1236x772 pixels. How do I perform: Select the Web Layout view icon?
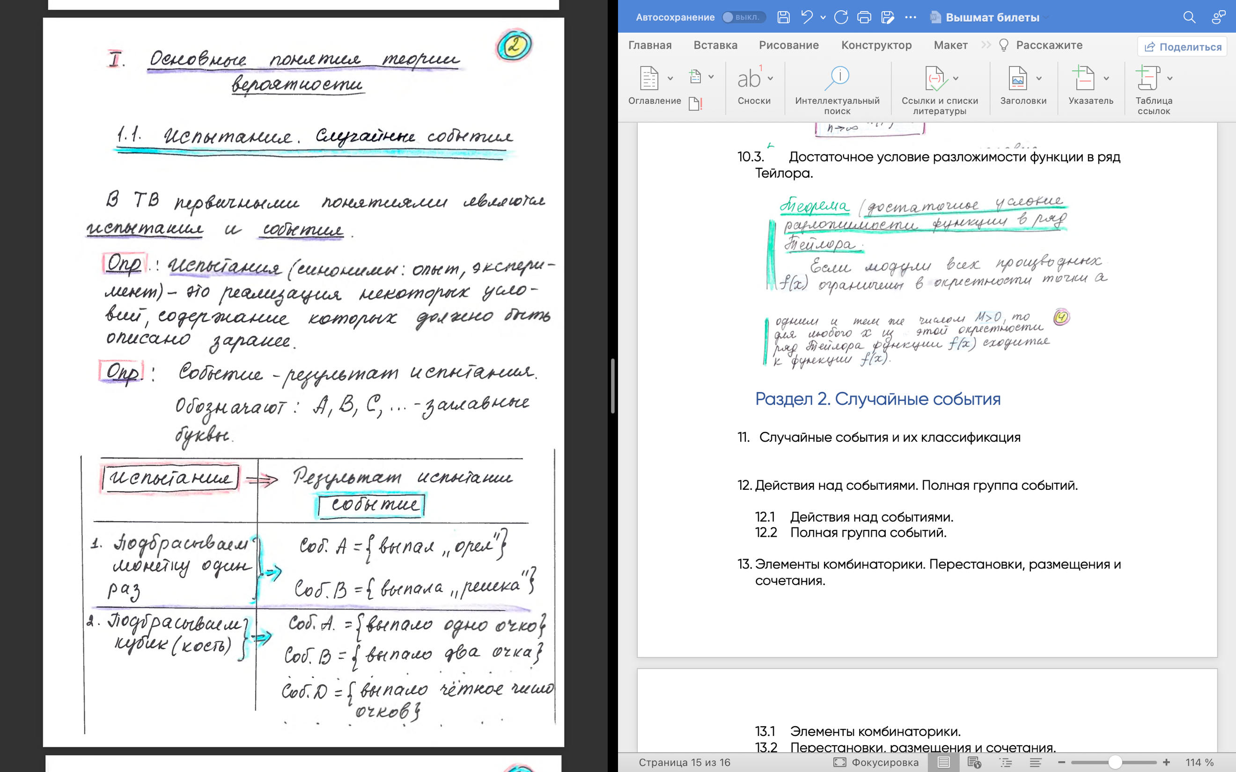(974, 762)
